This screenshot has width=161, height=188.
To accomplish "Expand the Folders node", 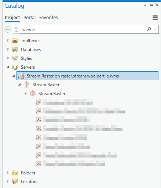I will tap(8, 173).
